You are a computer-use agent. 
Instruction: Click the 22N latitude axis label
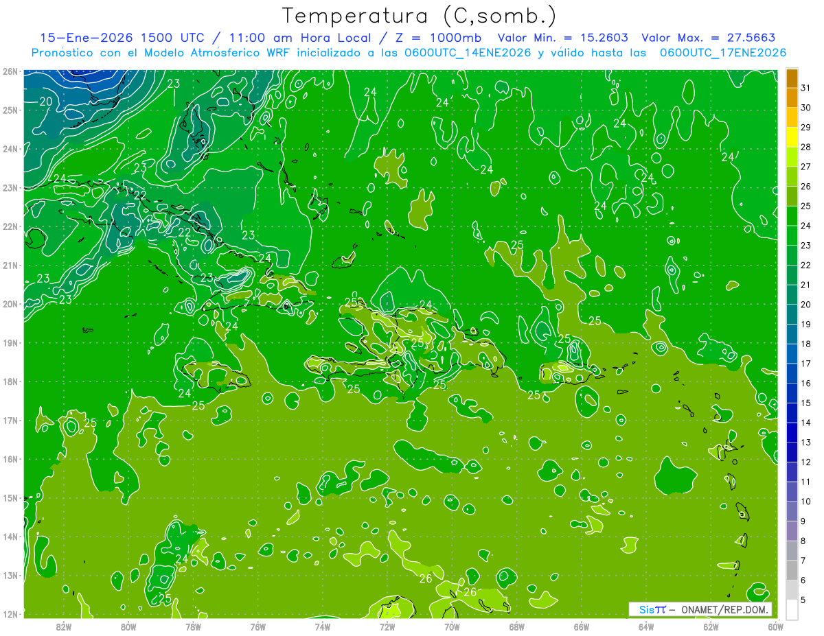(x=10, y=226)
